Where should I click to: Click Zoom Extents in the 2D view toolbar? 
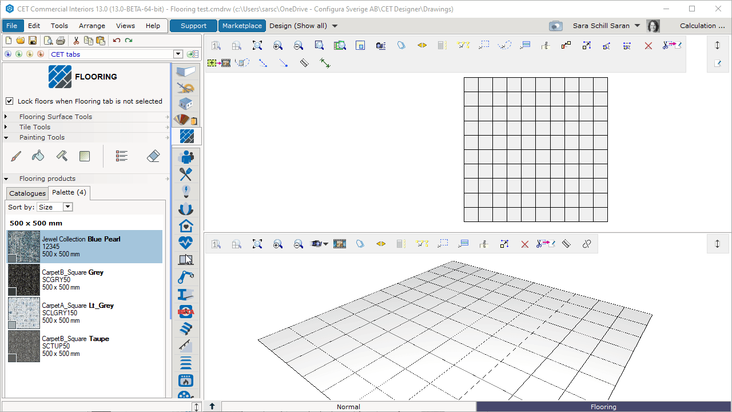click(257, 46)
